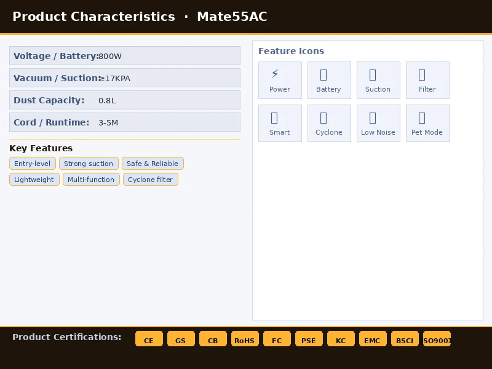
Task: Click the Pet Mode feature icon tile
Action: tap(427, 124)
